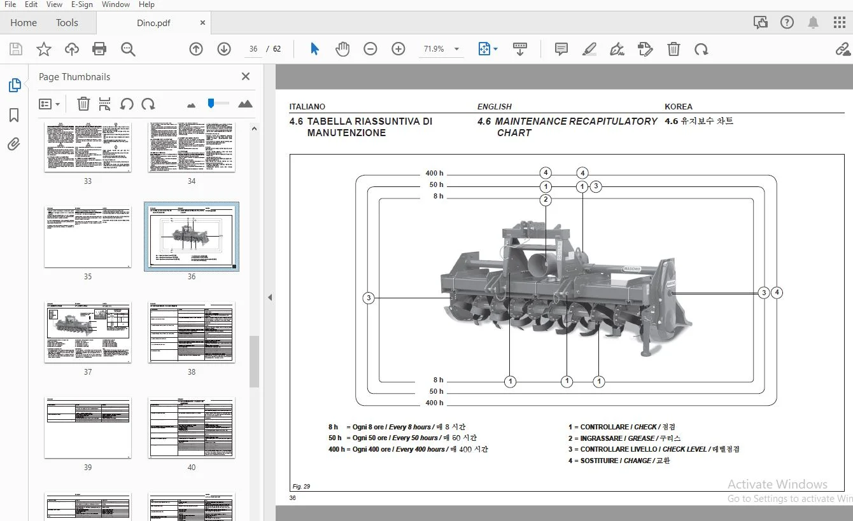Go to the previous page arrow

click(x=196, y=49)
